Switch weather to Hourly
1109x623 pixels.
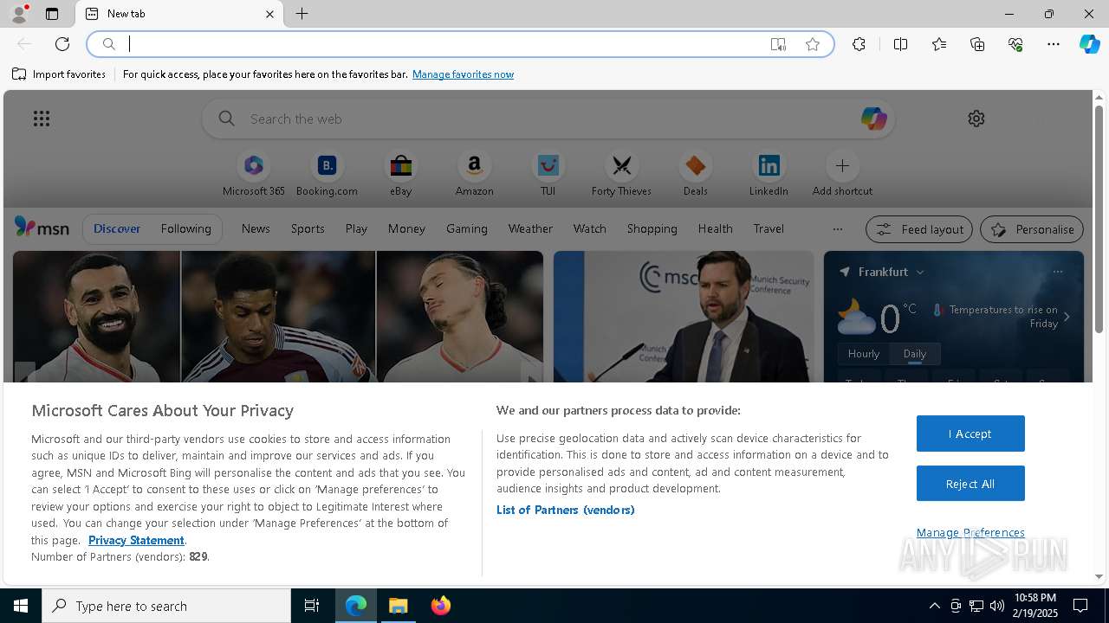pyautogui.click(x=864, y=354)
